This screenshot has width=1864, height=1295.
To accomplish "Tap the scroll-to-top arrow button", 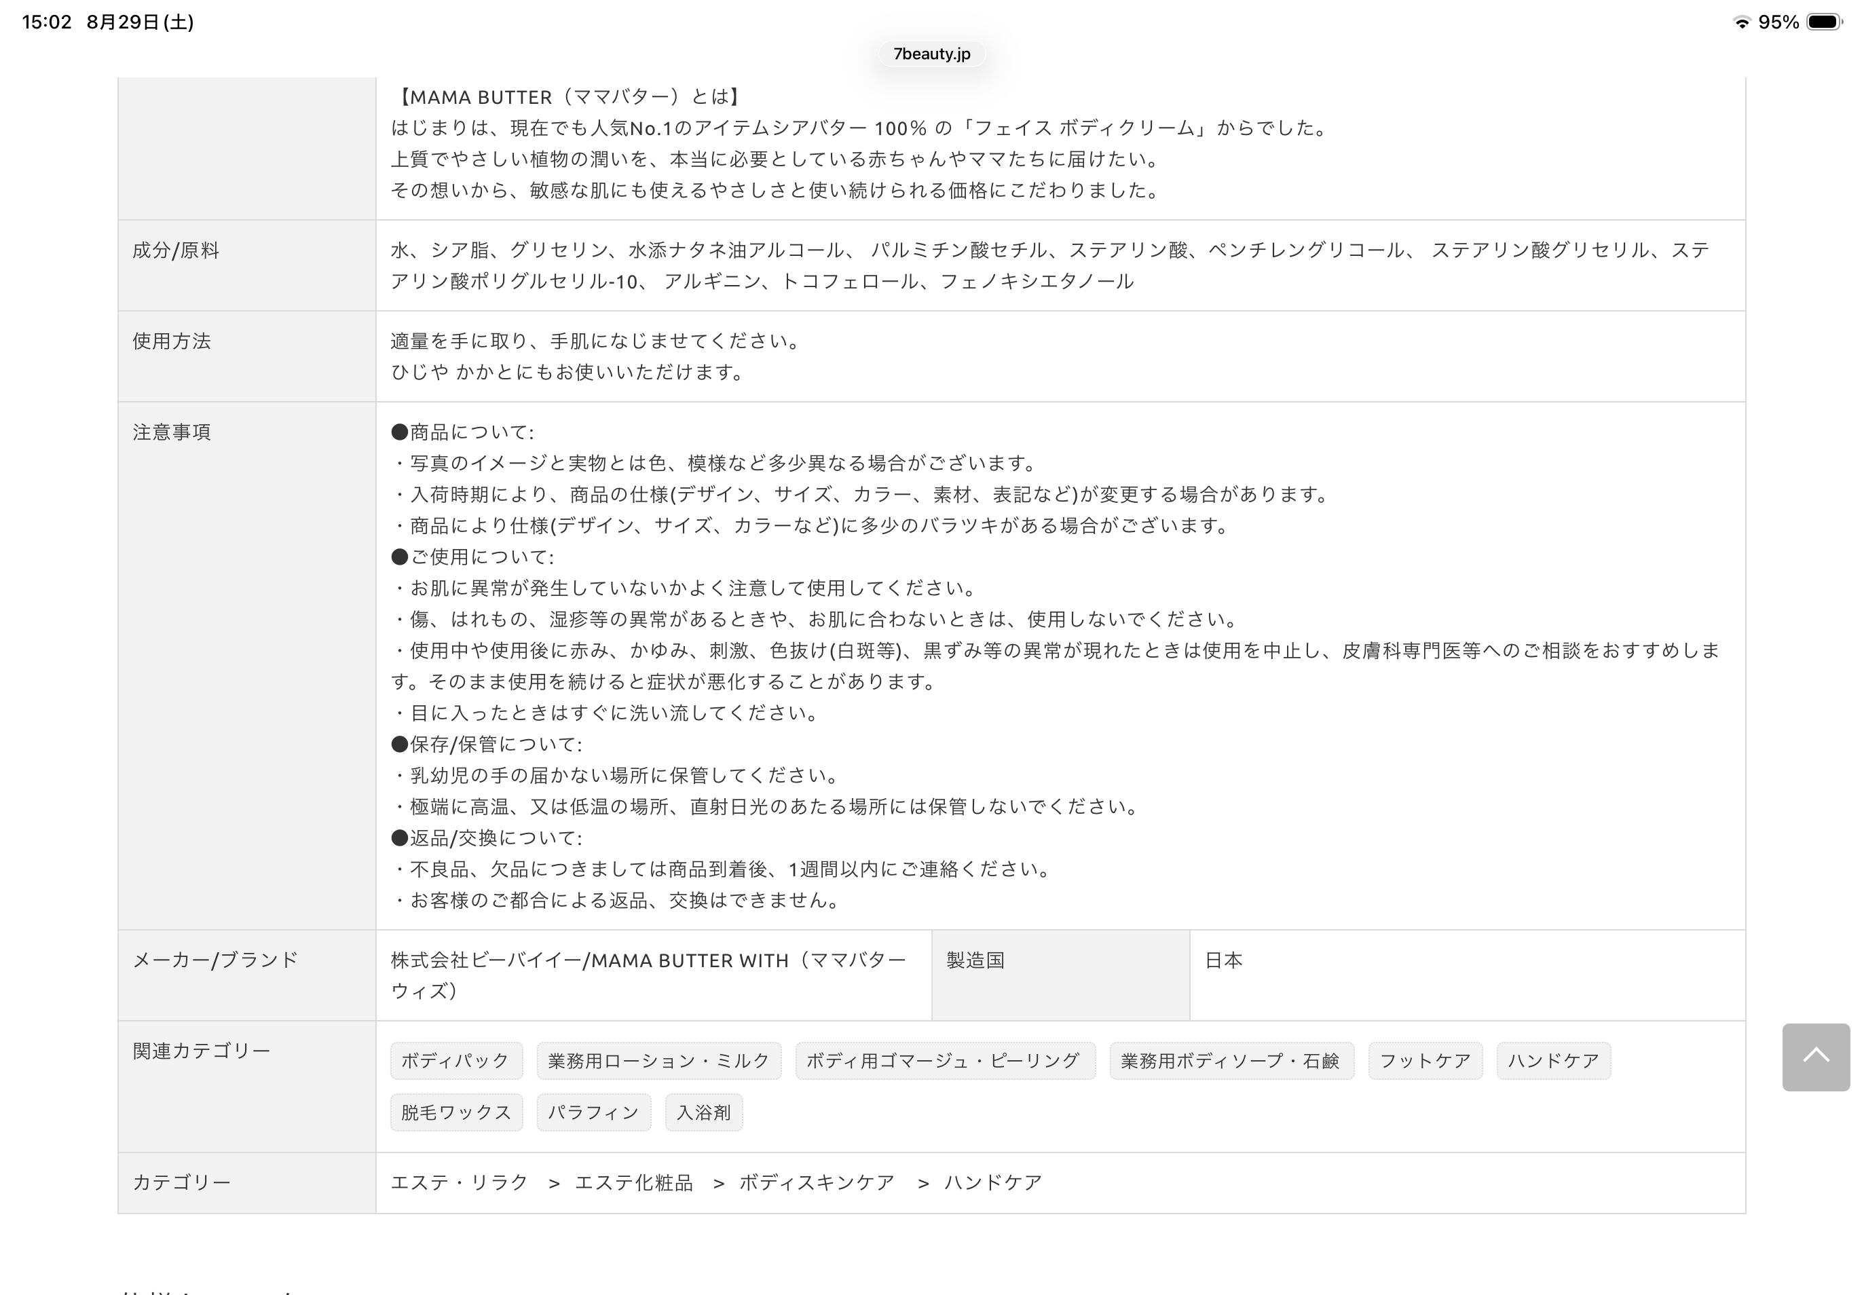I will [x=1815, y=1057].
